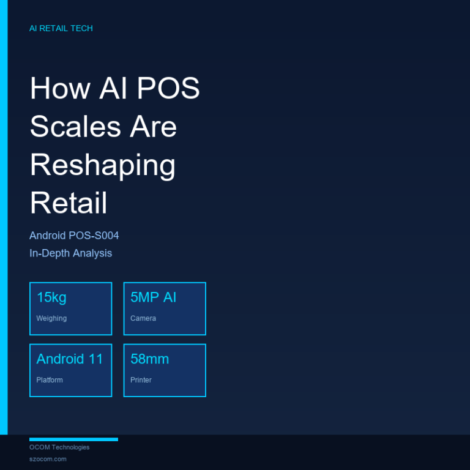Click the Printer label
470x470 pixels.
click(141, 380)
